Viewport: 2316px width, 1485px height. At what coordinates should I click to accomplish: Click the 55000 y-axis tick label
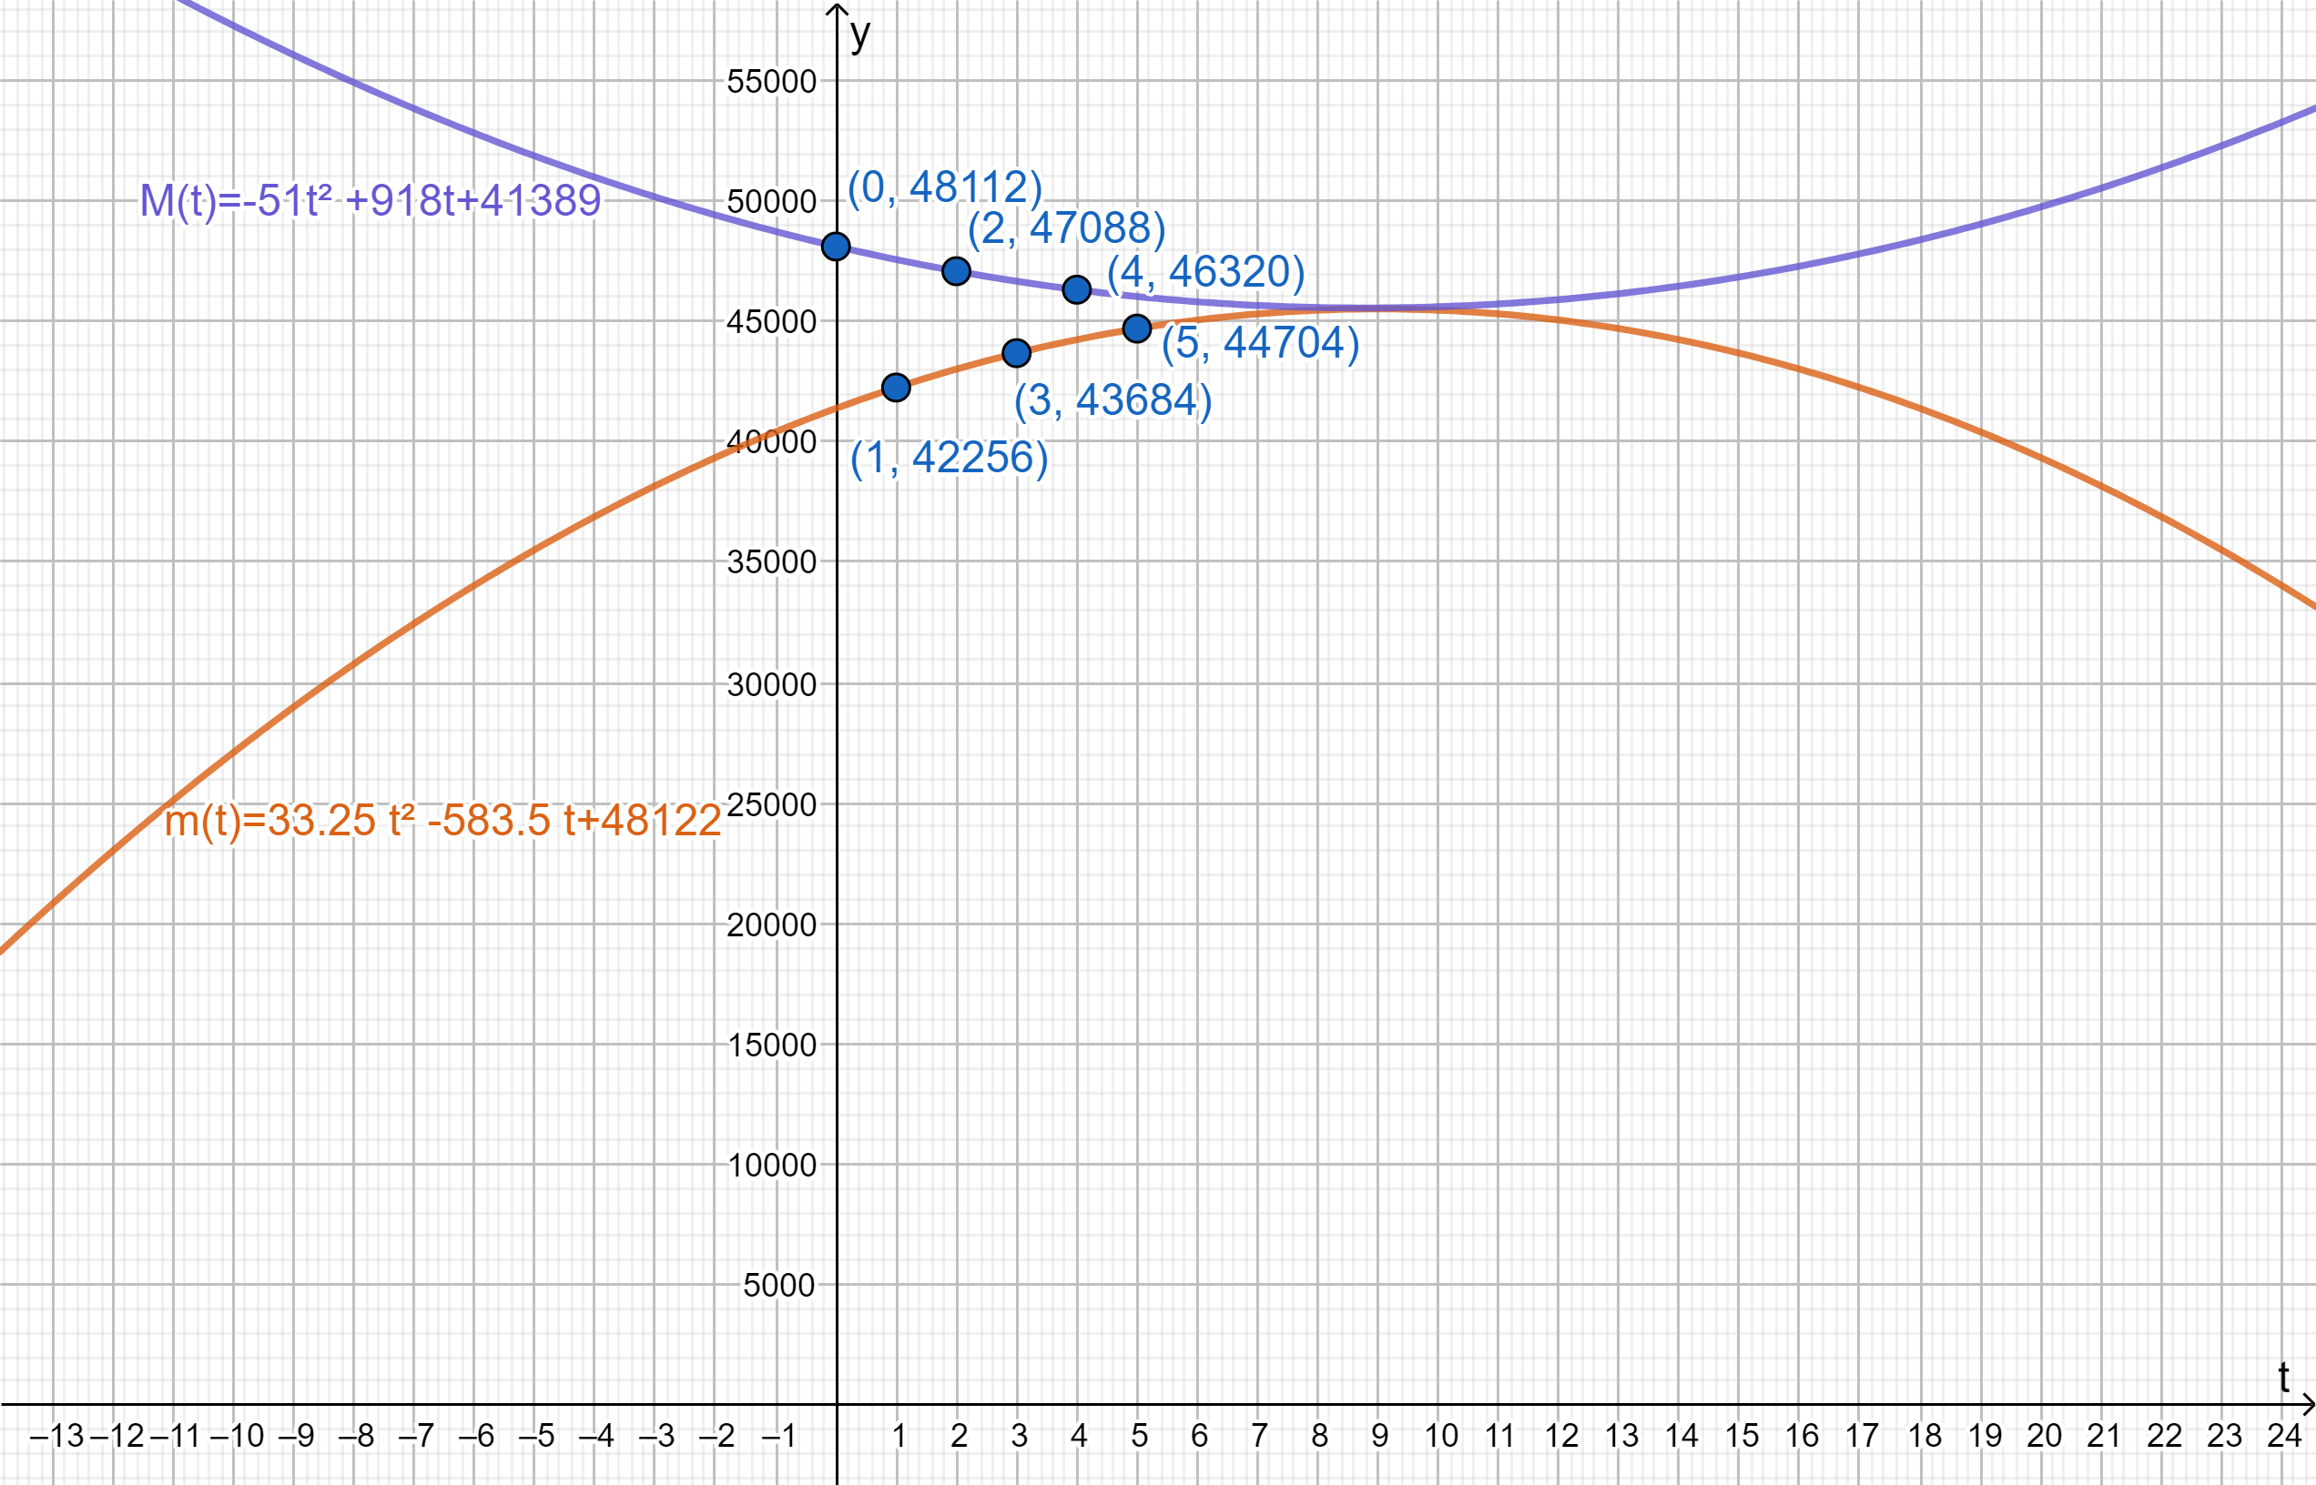click(772, 82)
